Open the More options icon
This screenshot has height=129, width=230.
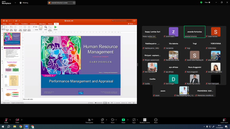coord(156,120)
